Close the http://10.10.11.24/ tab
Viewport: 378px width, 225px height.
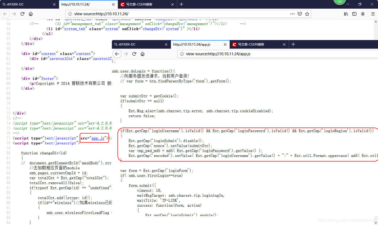[x=113, y=4]
